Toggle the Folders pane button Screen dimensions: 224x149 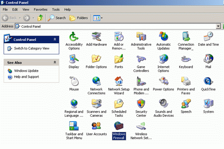[79, 18]
